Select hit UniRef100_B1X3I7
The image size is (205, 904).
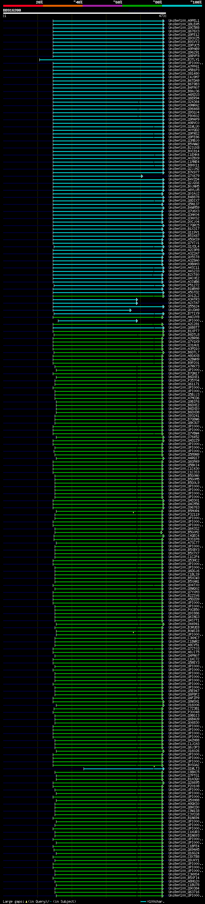[184, 229]
